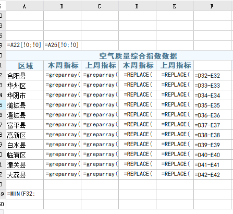Click cell containing =A22[!0;!0]

(24, 45)
